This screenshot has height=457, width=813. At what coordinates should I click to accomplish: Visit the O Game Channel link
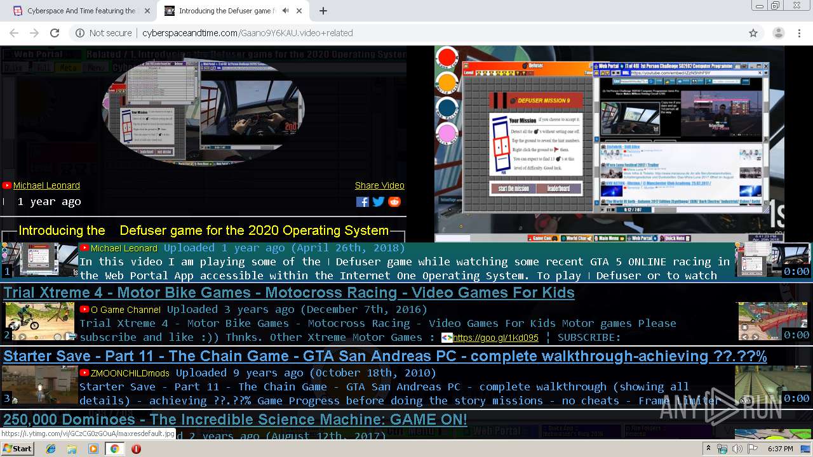[x=126, y=310]
